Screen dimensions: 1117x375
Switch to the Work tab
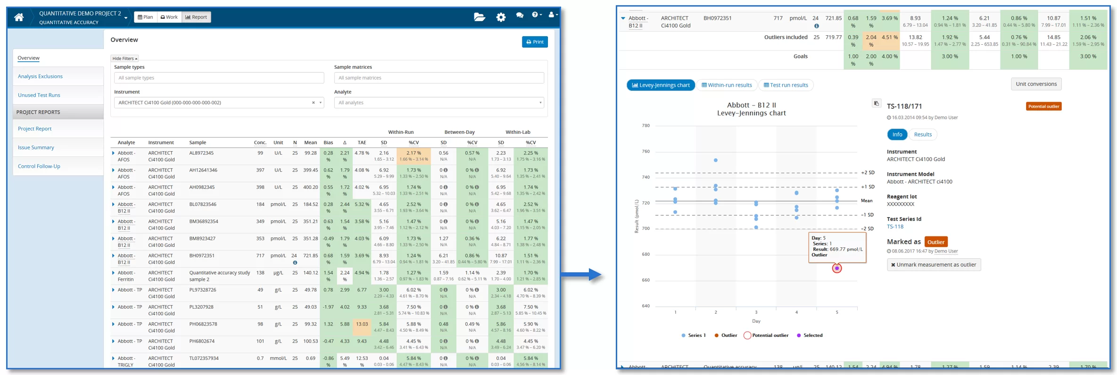tap(169, 17)
